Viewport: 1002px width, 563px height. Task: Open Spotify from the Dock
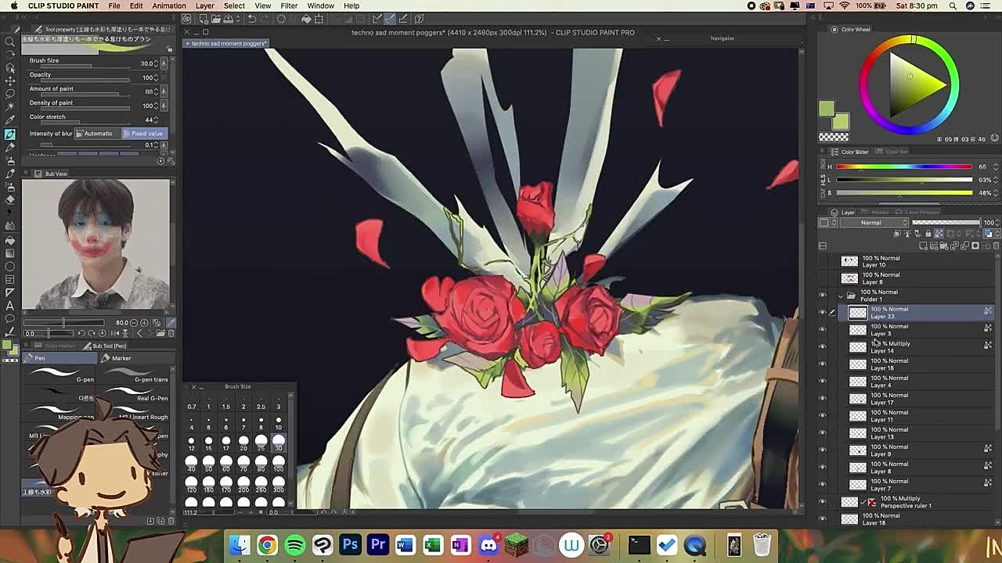click(x=295, y=545)
